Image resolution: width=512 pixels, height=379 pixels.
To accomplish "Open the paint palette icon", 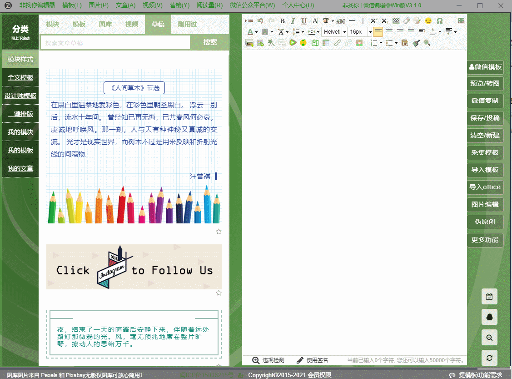I will tap(418, 21).
